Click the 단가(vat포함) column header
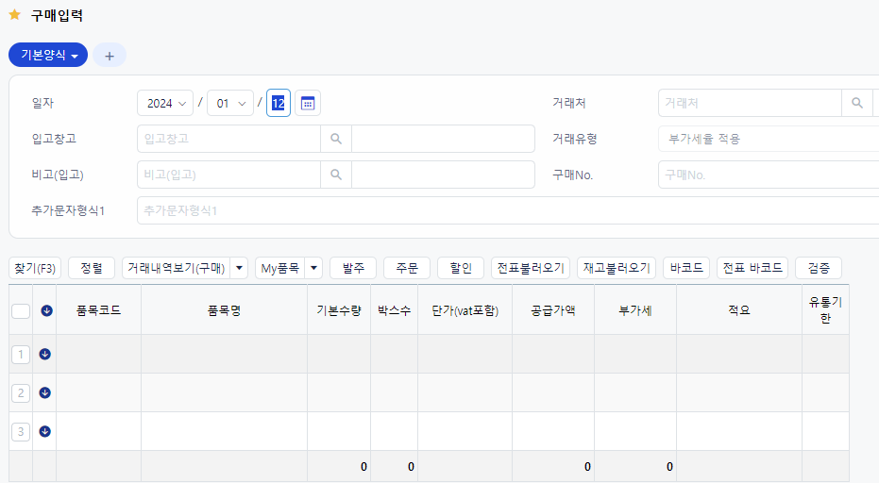The width and height of the screenshot is (879, 483). (x=465, y=310)
